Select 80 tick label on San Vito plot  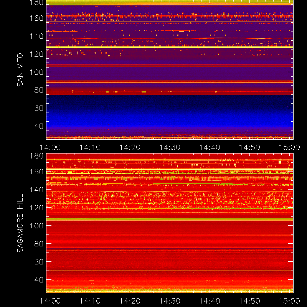[39, 90]
